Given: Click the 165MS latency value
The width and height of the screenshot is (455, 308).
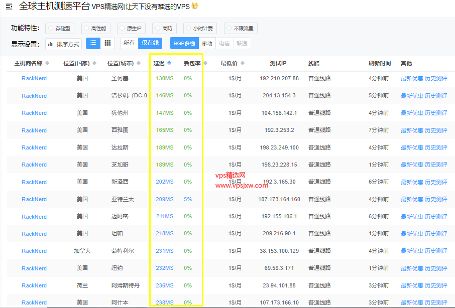Looking at the screenshot, I should coord(165,130).
